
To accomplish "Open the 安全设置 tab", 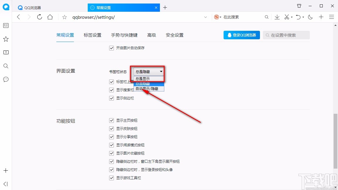I will pyautogui.click(x=174, y=35).
